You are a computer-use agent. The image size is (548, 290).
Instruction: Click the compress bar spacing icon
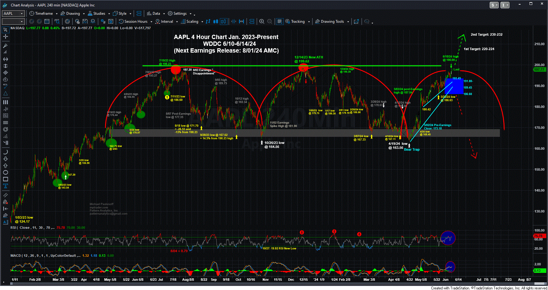(x=233, y=22)
